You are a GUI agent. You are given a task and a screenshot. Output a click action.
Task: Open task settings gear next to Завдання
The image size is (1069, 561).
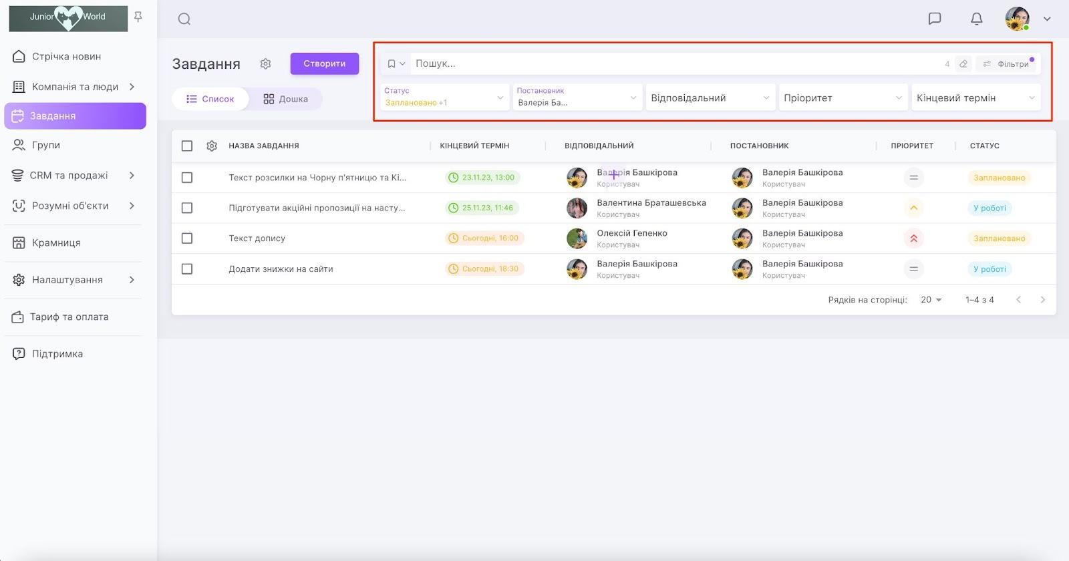click(x=265, y=63)
